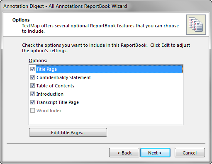212x164 pixels.
Task: Select the Introduction list item
Action: click(50, 94)
